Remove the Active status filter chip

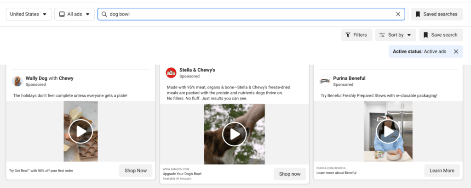456,51
